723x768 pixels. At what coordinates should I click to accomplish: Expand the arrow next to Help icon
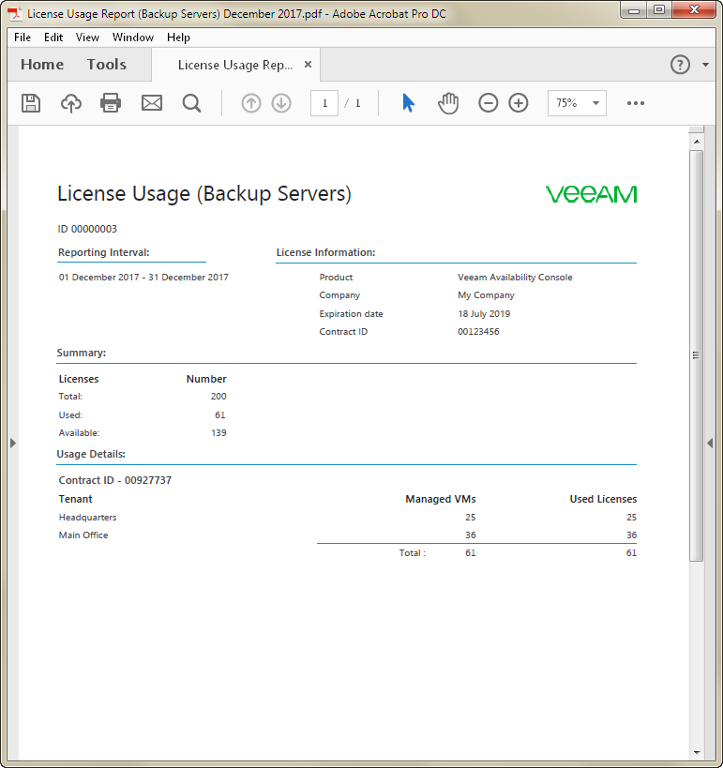click(x=705, y=65)
